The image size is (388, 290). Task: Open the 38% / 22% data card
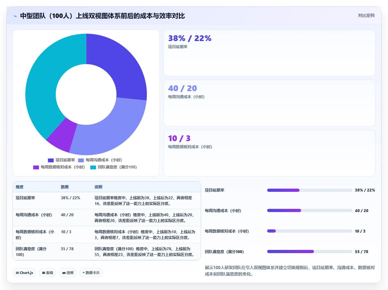tap(269, 53)
